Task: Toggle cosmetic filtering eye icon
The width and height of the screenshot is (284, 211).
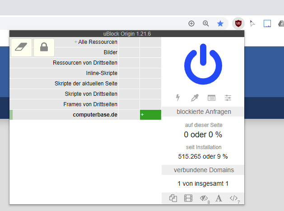Action: click(204, 198)
